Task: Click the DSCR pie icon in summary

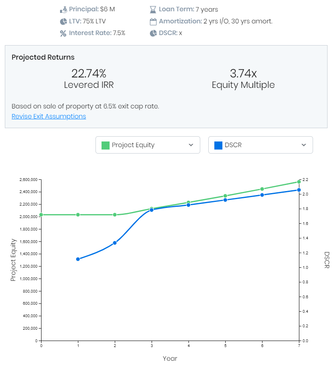Action: 153,33
